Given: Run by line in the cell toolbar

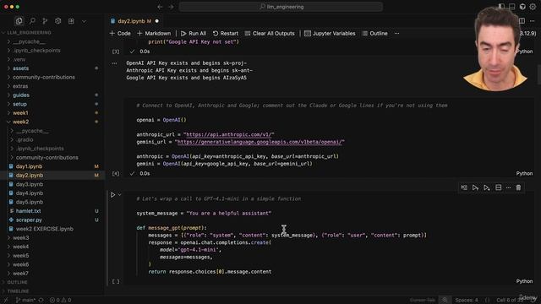Looking at the screenshot, I should tap(464, 187).
